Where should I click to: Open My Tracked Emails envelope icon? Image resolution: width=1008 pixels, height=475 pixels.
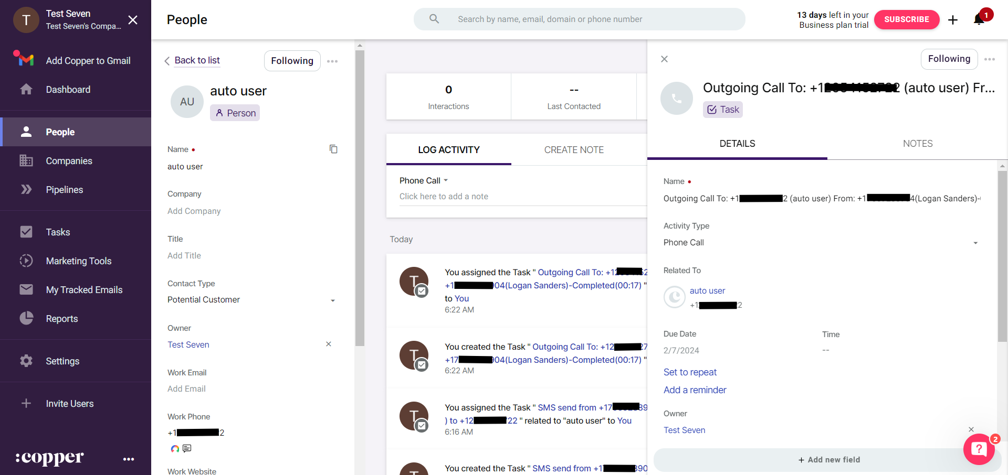[26, 289]
